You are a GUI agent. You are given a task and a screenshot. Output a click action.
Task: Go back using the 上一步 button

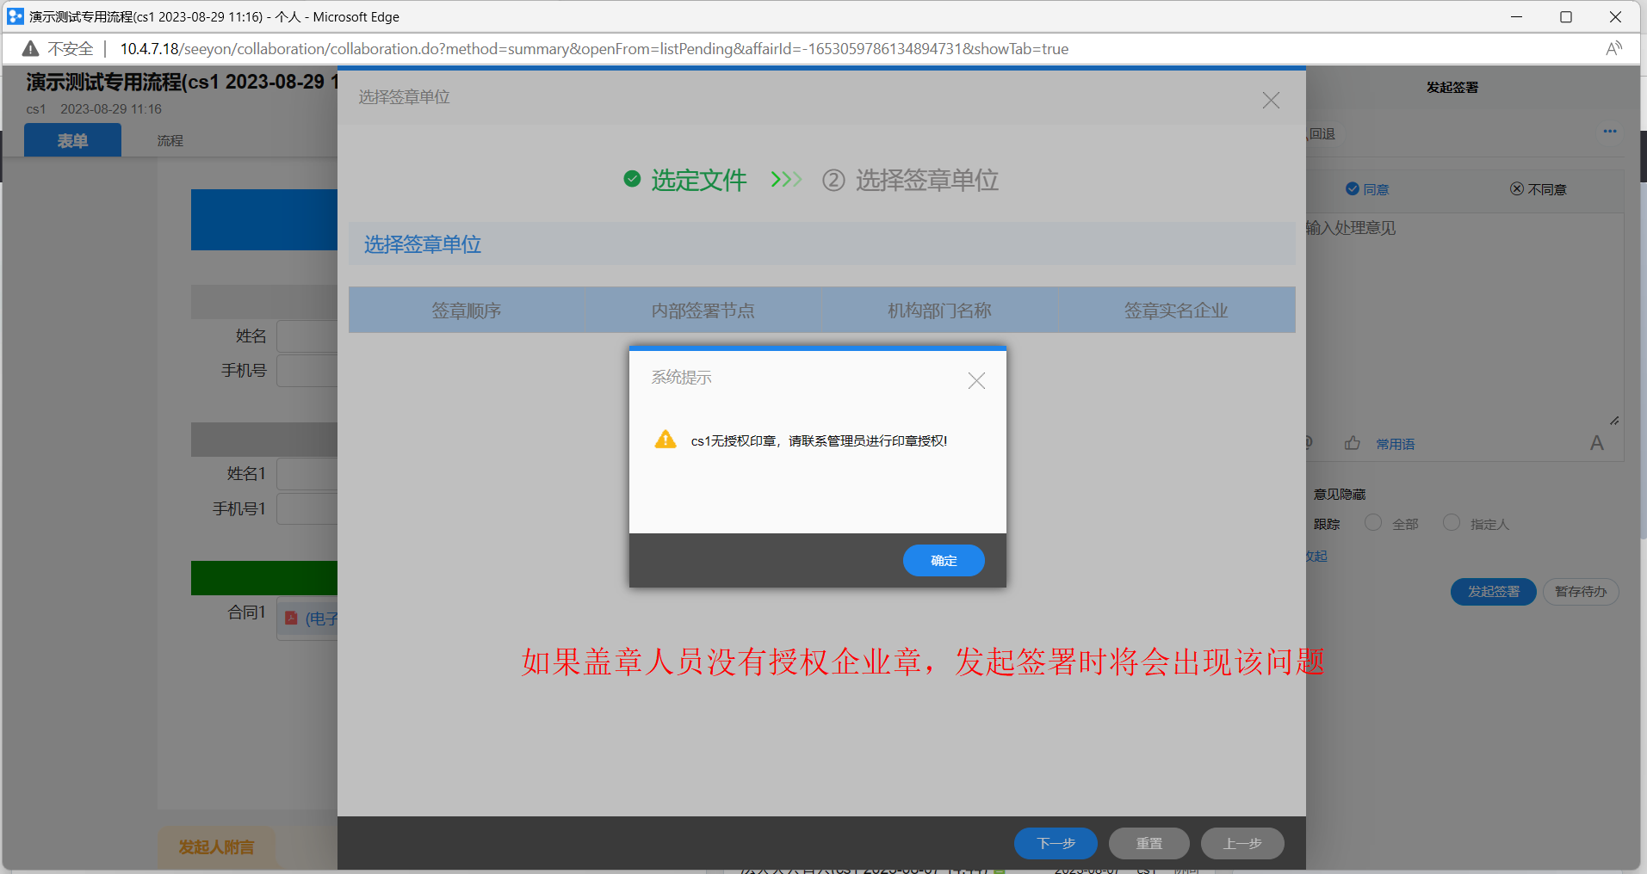click(x=1242, y=844)
